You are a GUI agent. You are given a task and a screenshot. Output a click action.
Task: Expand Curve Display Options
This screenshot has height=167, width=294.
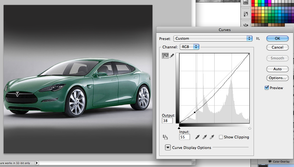(x=168, y=148)
